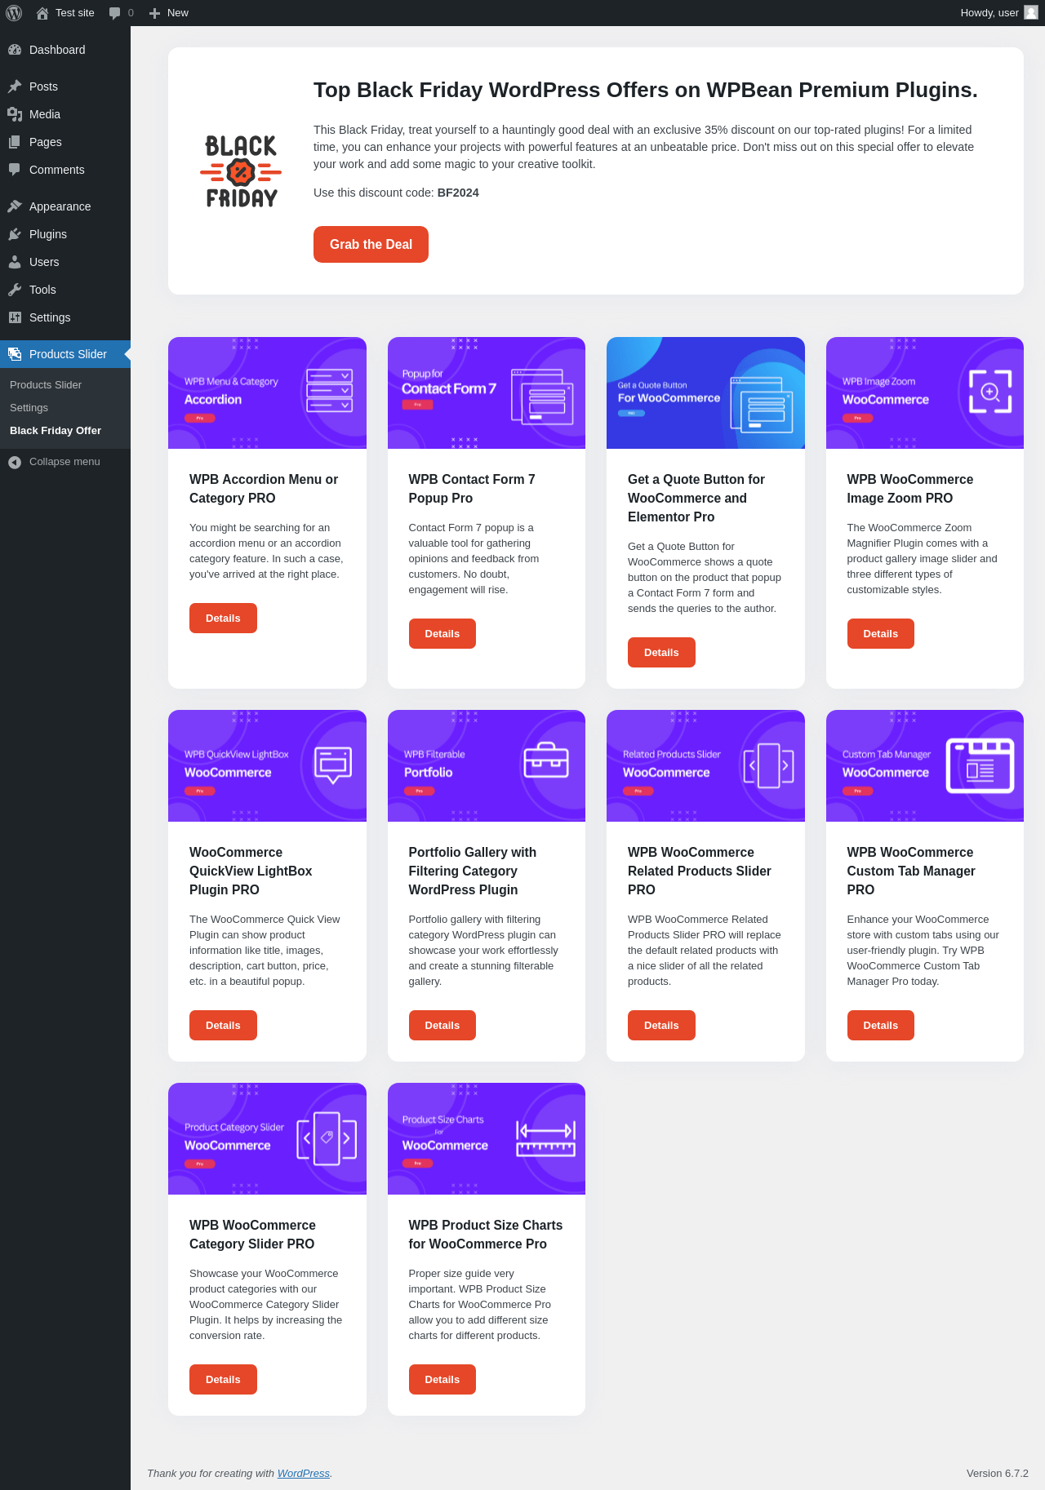Click Howdy, user account link
The image size is (1045, 1490).
[x=999, y=13]
